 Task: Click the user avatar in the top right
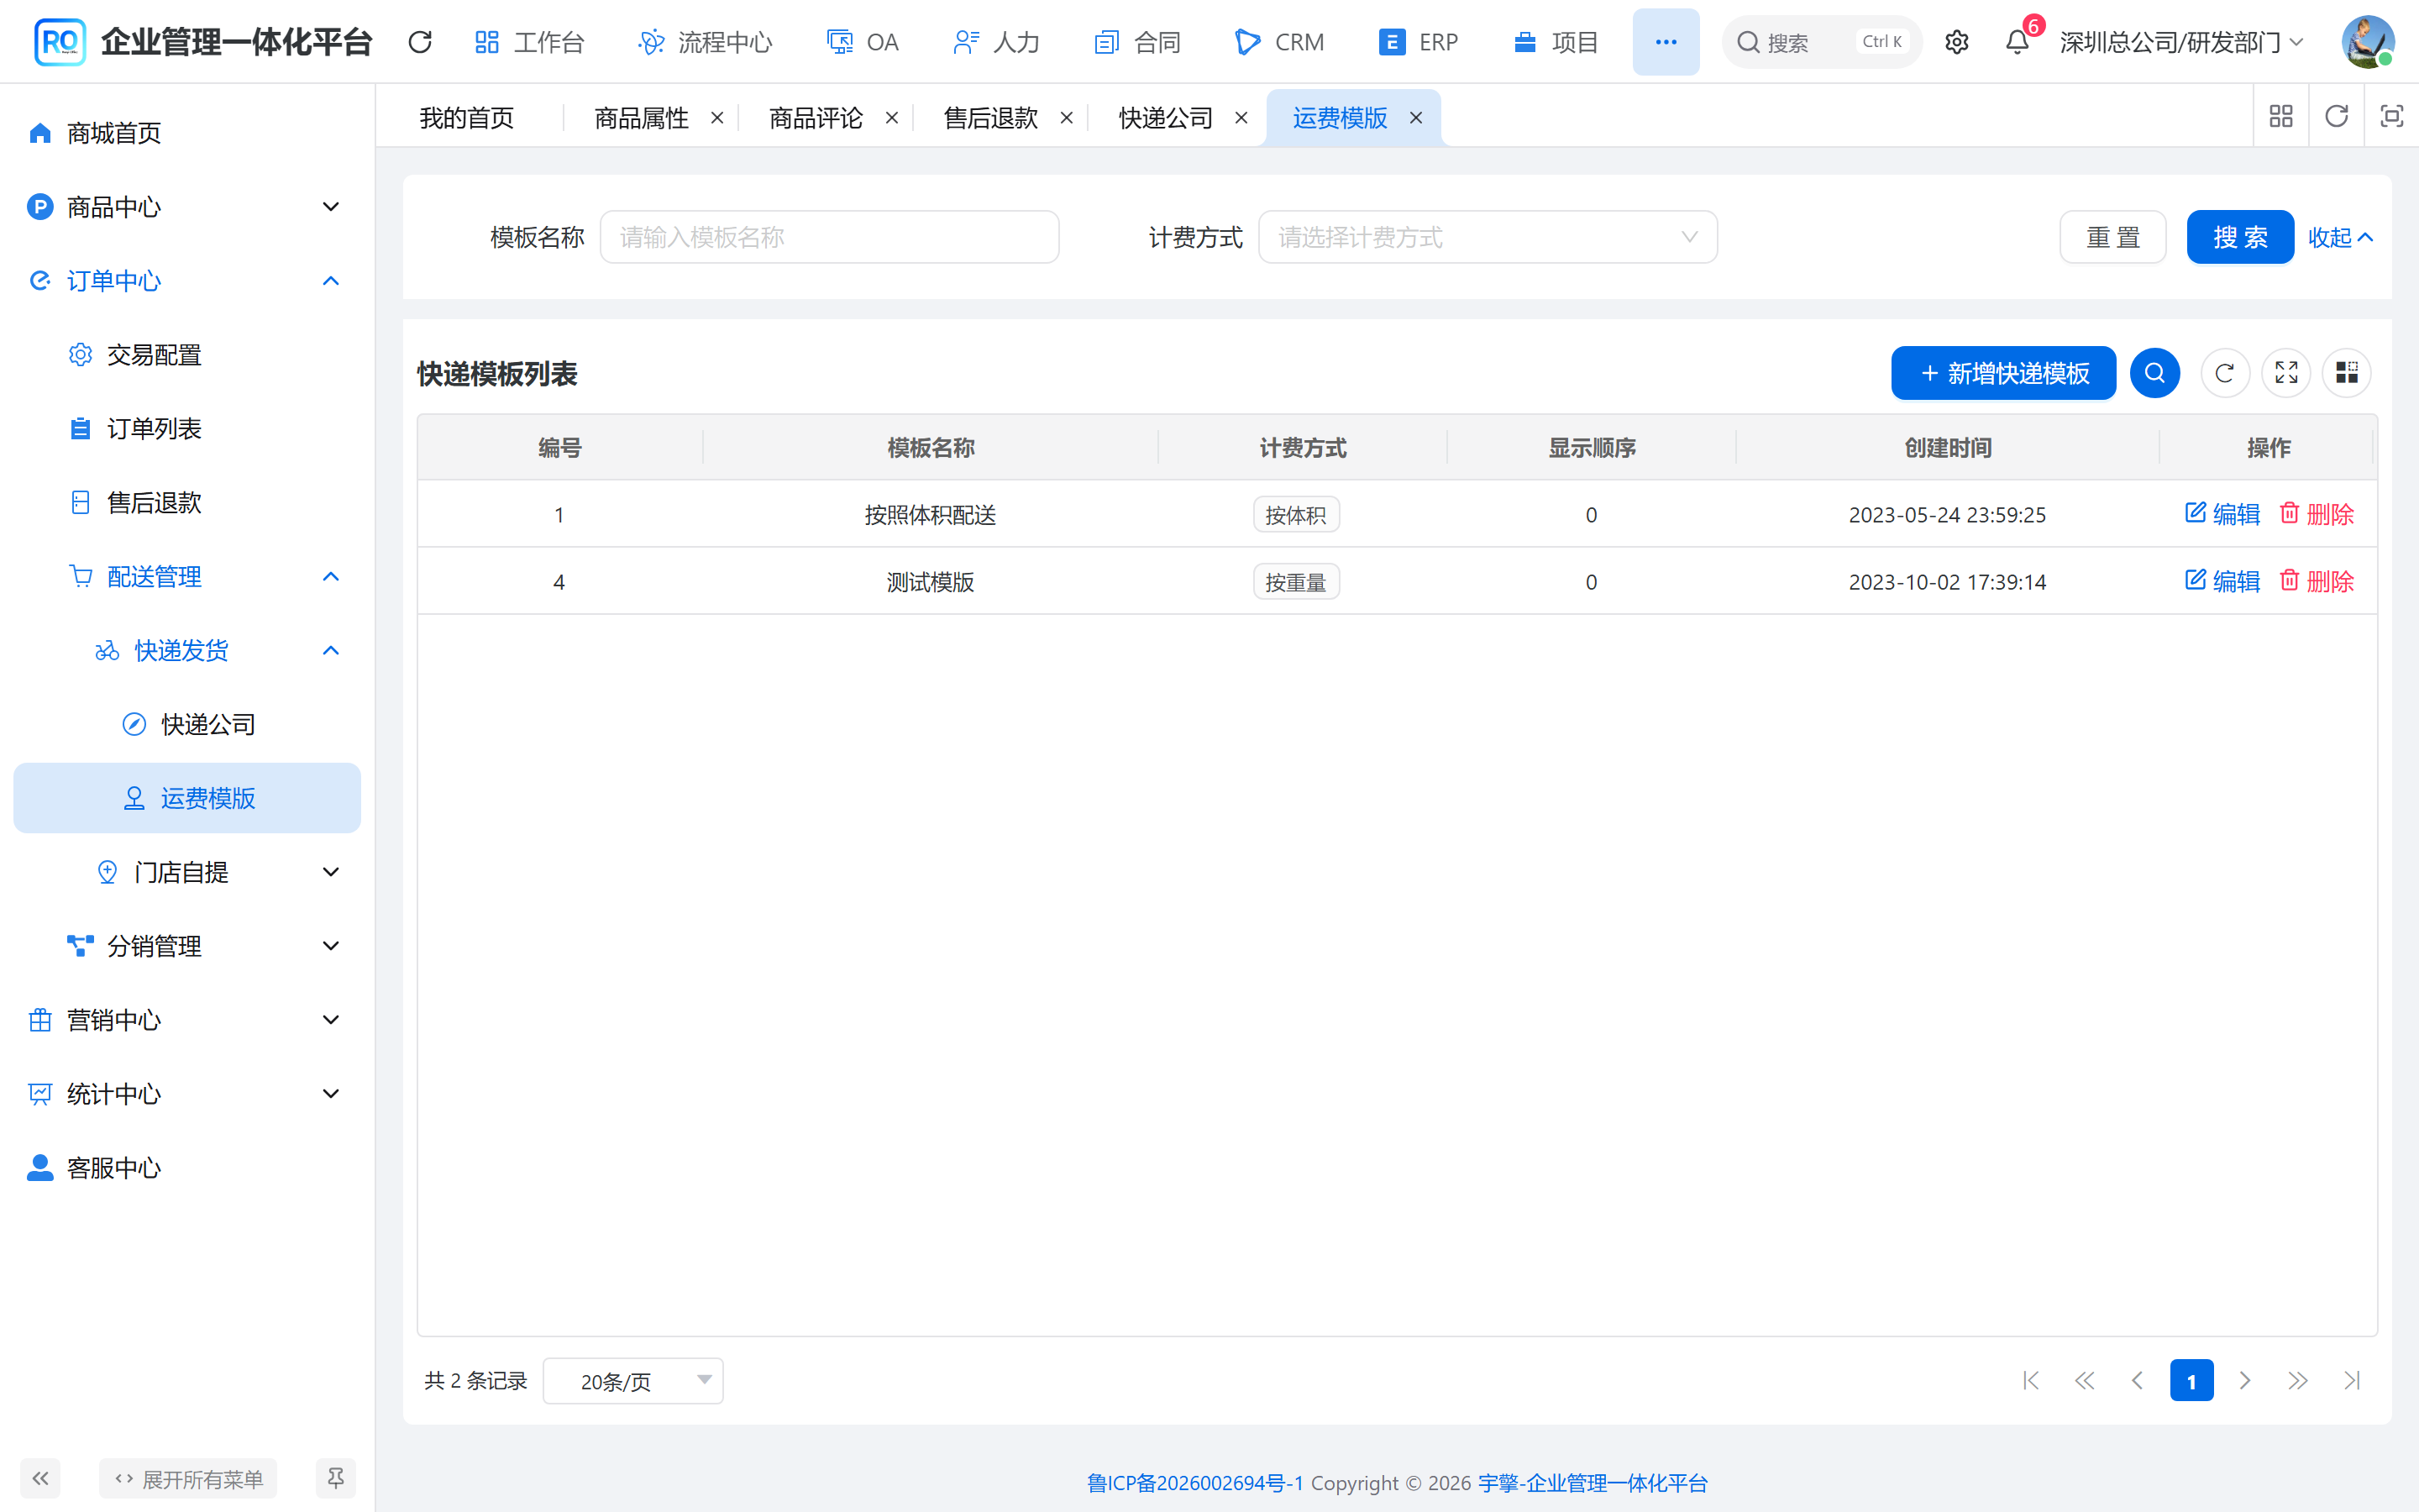[x=2368, y=42]
